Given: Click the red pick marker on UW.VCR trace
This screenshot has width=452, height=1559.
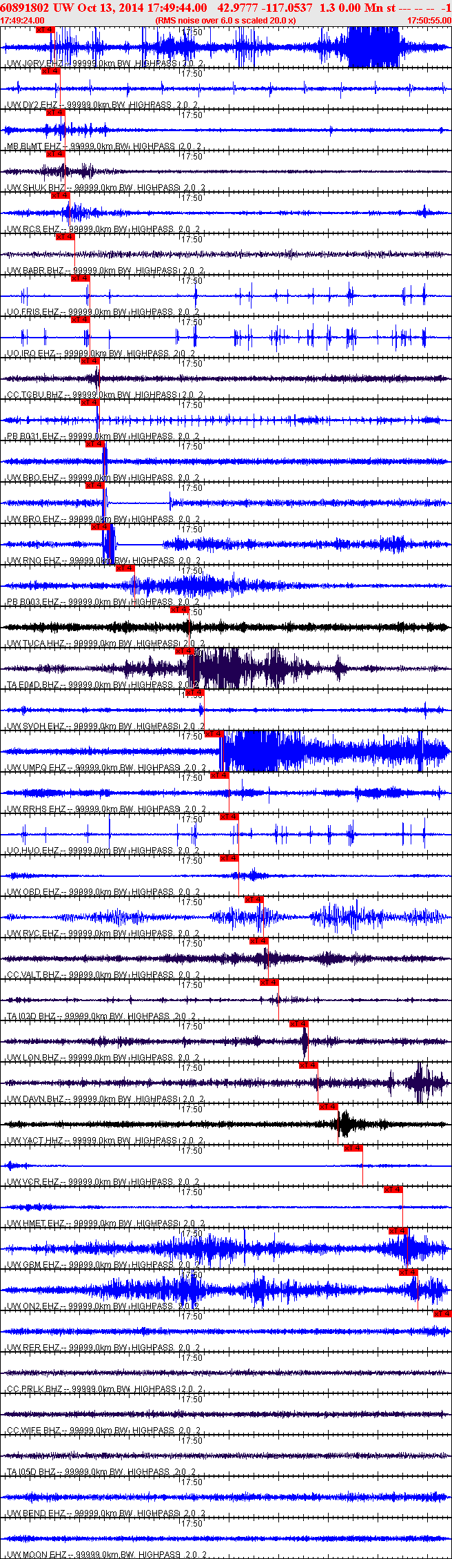Looking at the screenshot, I should (353, 1148).
